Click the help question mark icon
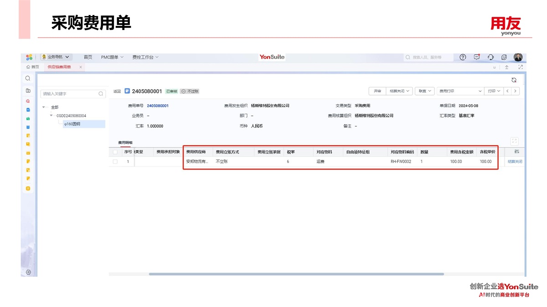547x307 pixels. (463, 57)
